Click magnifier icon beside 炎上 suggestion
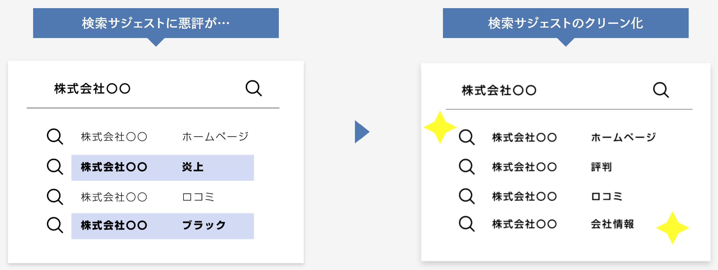The height and width of the screenshot is (270, 718). tap(55, 167)
